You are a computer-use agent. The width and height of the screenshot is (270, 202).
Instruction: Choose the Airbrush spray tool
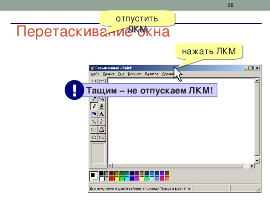click(94, 114)
